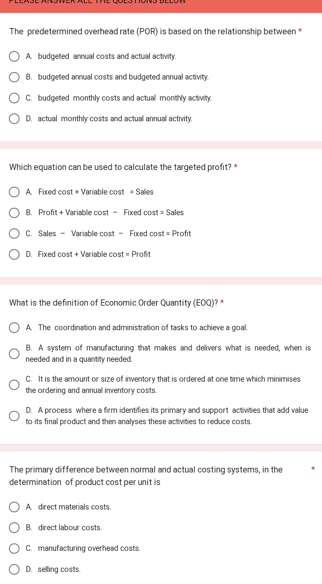Select 'Profit + Variable cost – Fixed cost = Sales'

(14, 213)
